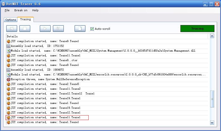Select the Tracing tab
The width and height of the screenshot is (221, 131).
click(x=25, y=19)
